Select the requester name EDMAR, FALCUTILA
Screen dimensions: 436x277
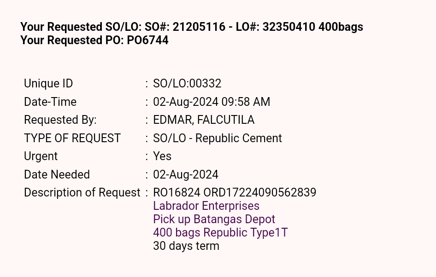203,120
